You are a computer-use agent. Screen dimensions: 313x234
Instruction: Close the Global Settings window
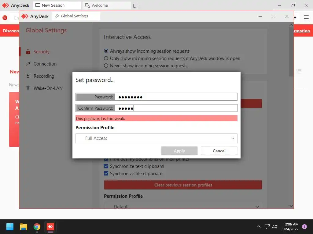click(x=287, y=16)
